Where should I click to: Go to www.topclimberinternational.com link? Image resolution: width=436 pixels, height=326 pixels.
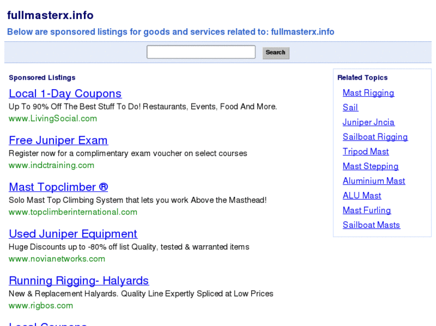pyautogui.click(x=73, y=212)
